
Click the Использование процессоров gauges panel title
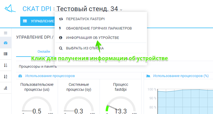pos(50,76)
